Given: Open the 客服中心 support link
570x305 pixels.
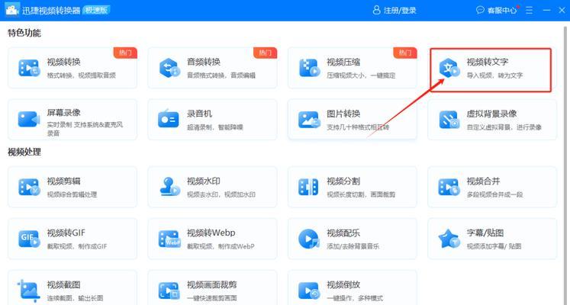Looking at the screenshot, I should 502,11.
